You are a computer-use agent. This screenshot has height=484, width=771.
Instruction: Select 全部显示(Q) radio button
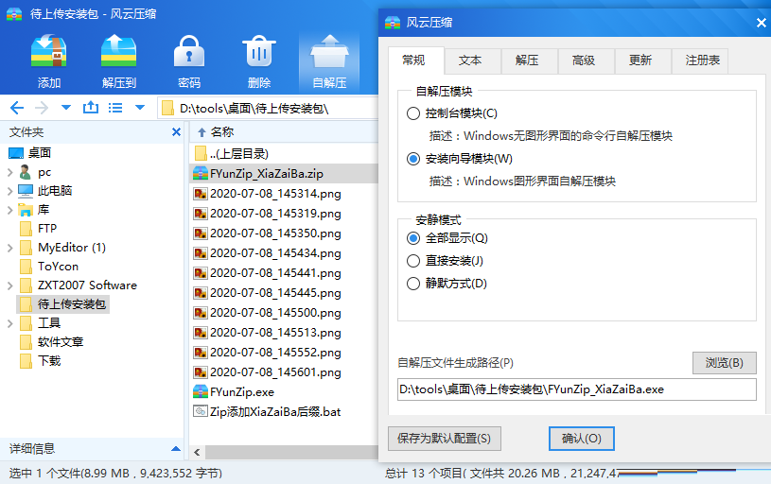[x=413, y=238]
